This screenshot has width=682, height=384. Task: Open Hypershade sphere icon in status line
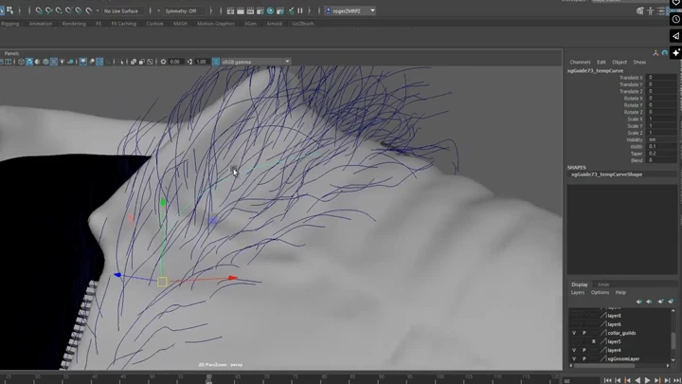[270, 10]
